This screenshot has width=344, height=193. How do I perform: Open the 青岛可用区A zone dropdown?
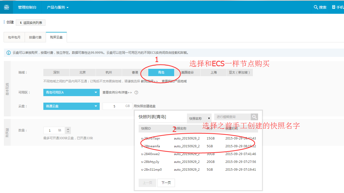[x=71, y=92]
